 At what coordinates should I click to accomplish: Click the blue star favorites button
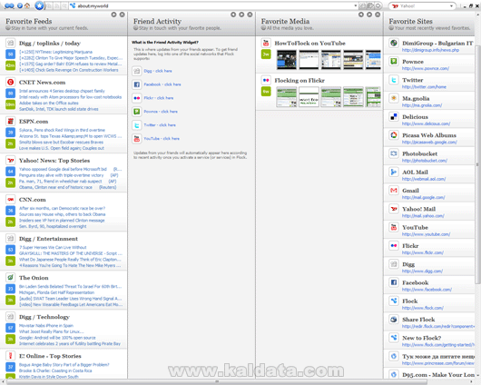pyautogui.click(x=39, y=5)
